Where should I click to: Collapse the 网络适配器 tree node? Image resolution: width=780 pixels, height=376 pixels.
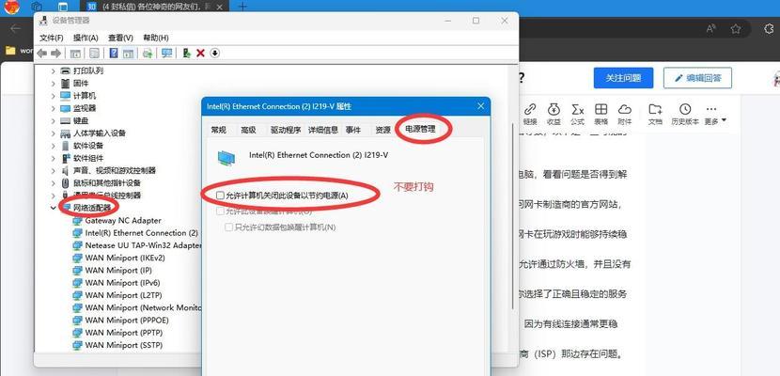click(52, 207)
